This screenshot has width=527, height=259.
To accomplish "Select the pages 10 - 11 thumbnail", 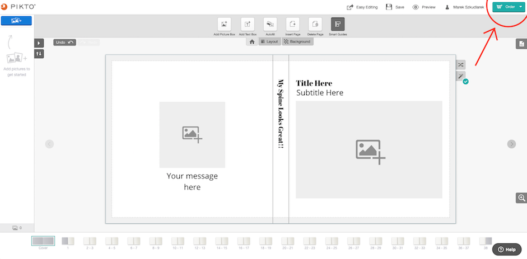I will tap(178, 243).
